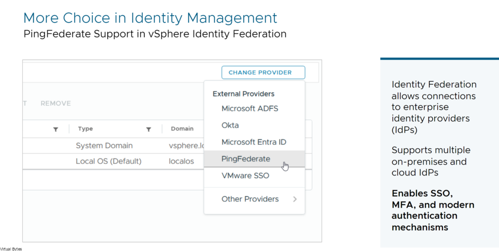
Task: Select Microsoft ADFS provider
Action: click(x=250, y=109)
